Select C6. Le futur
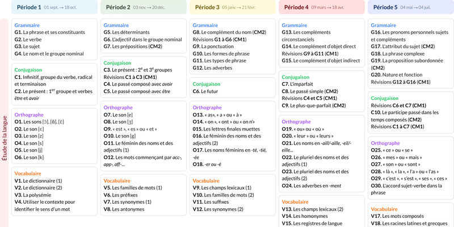This screenshot has width=454, height=227. pyautogui.click(x=205, y=91)
